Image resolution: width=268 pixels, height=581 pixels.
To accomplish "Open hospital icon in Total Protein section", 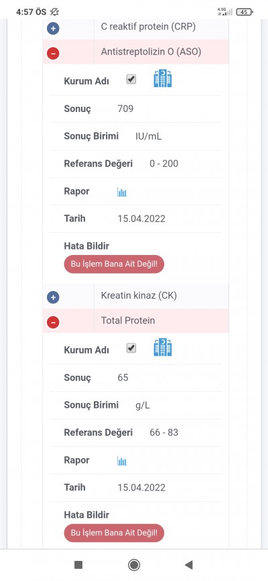I will pos(163,348).
